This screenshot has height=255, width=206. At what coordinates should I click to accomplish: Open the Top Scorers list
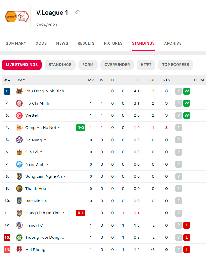176,65
